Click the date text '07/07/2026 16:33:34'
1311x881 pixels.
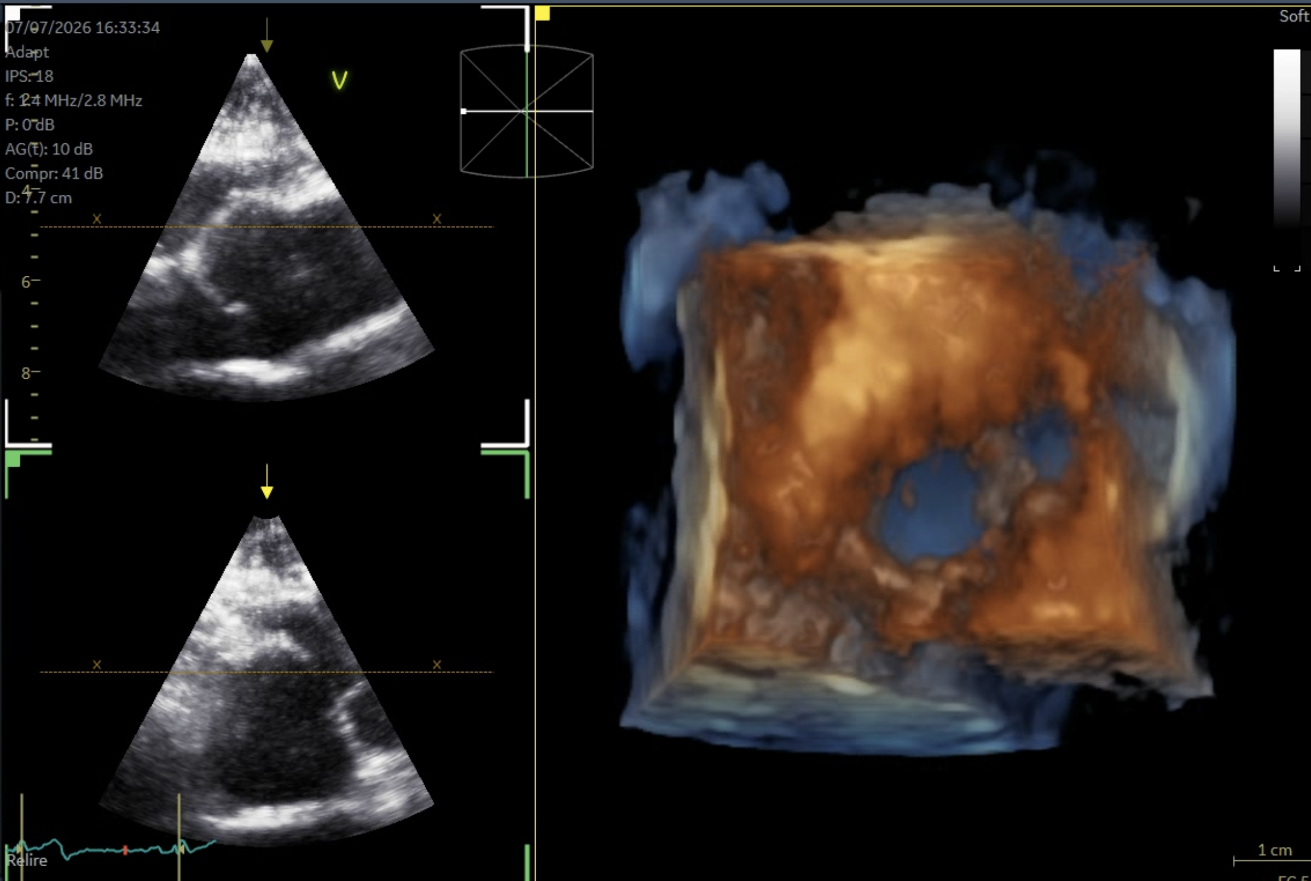pos(83,27)
